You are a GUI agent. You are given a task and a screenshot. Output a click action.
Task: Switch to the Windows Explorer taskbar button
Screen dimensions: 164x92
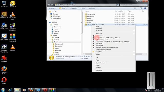pyautogui.click(x=17, y=90)
